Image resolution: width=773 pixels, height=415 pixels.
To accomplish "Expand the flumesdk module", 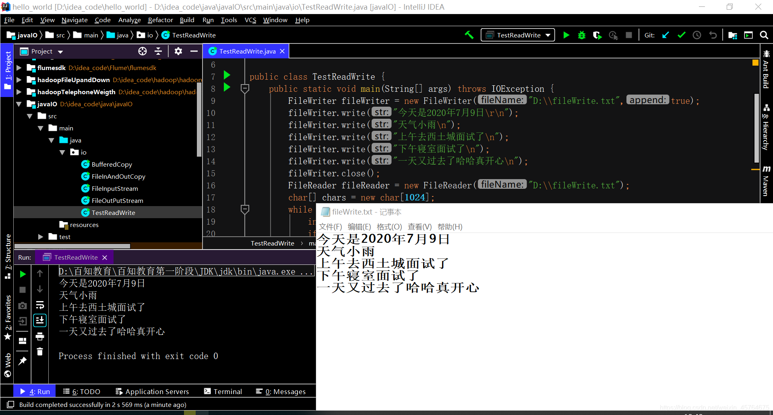I will point(19,68).
